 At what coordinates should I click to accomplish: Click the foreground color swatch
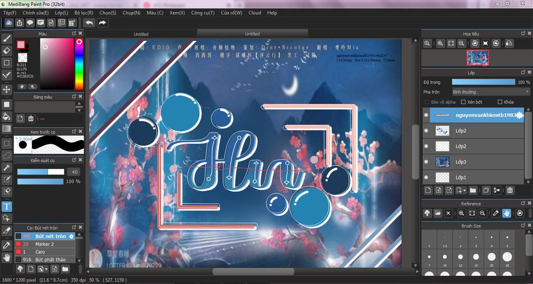[21, 45]
